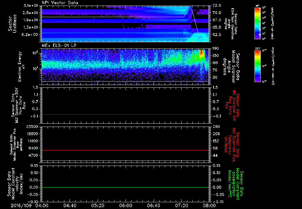
Task: Click the 07:20 time axis tick label
Action: pos(181,205)
